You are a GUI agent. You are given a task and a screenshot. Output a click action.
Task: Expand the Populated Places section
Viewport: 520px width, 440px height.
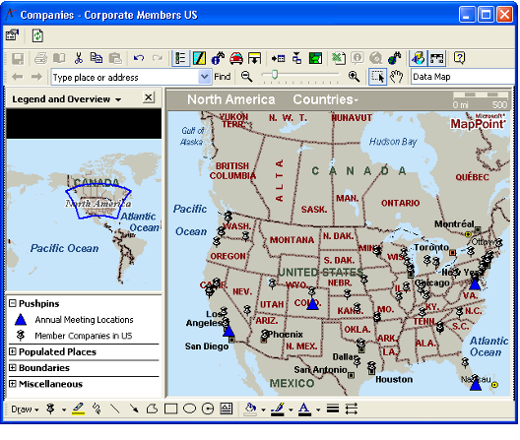pos(13,351)
